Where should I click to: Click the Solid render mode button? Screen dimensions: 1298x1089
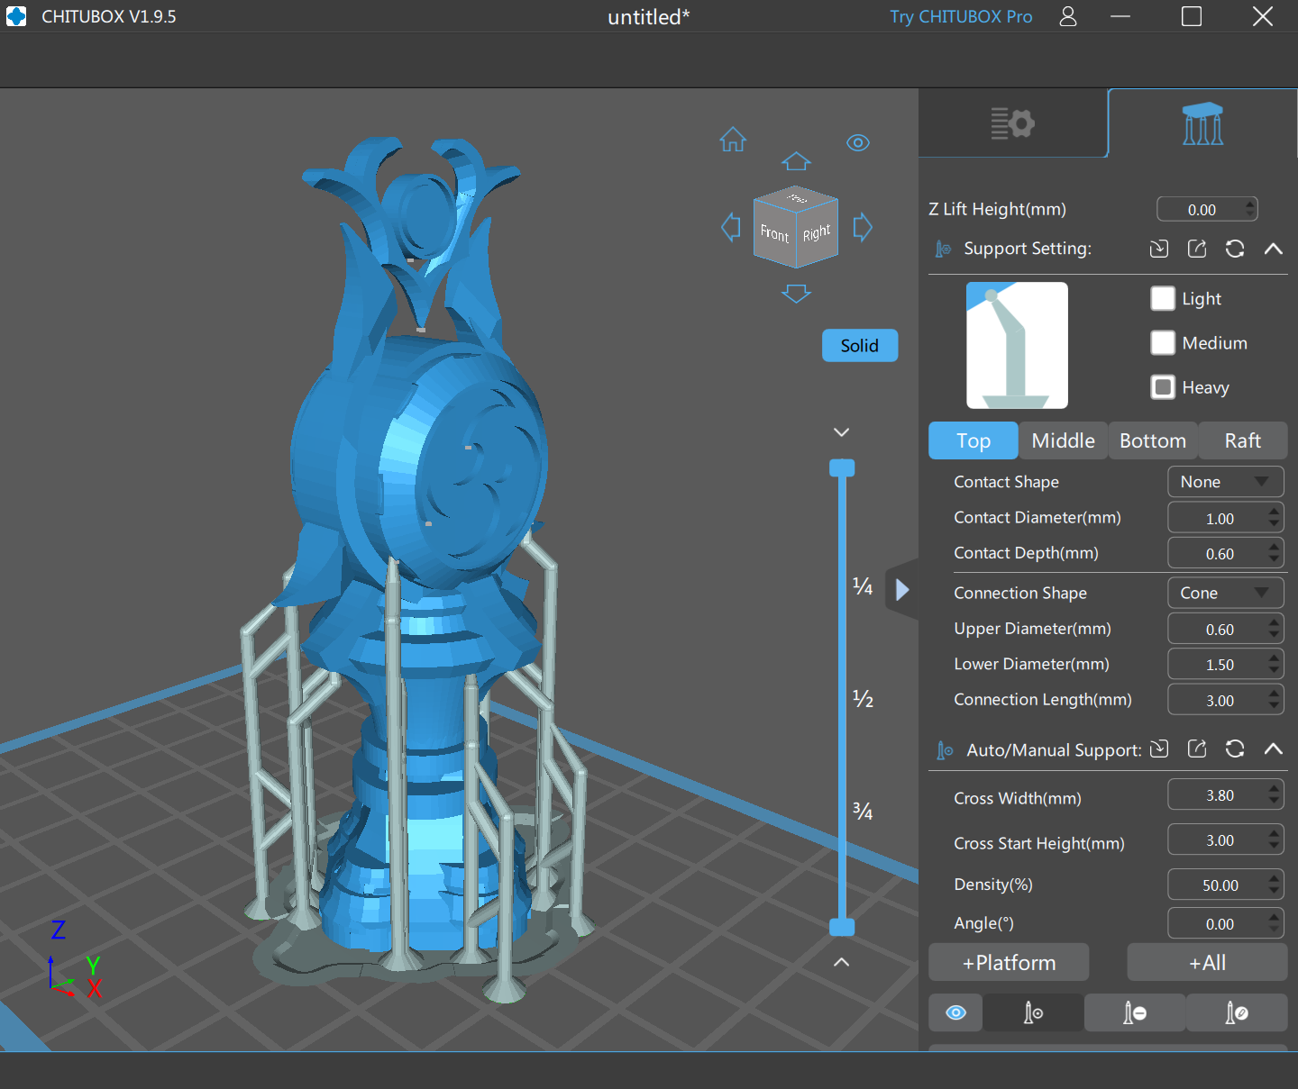click(860, 346)
